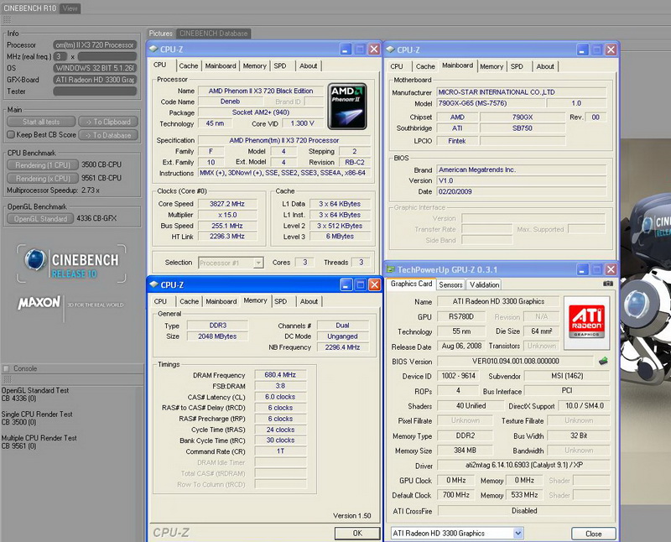Run the OpenGL Standard benchmark
671x542 pixels.
click(41, 219)
